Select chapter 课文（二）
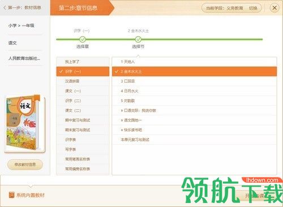 [x=83, y=111]
